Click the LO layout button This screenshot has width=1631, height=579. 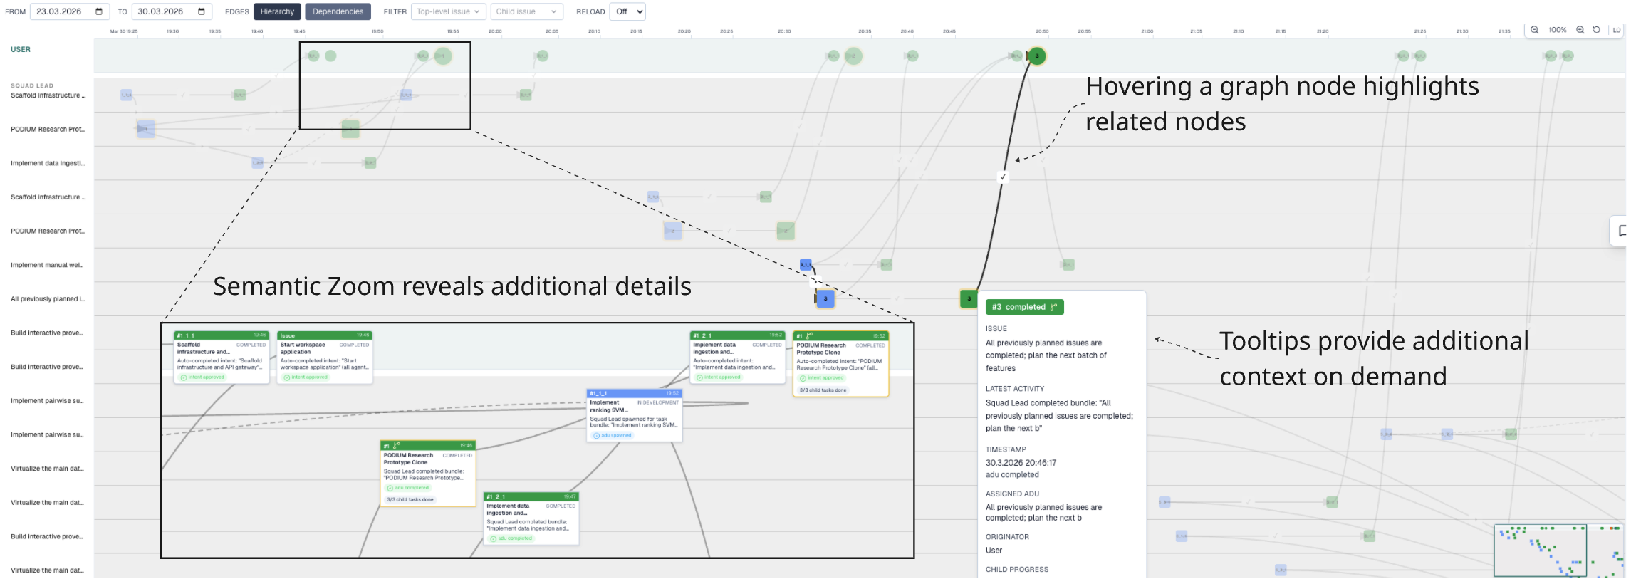(x=1617, y=30)
